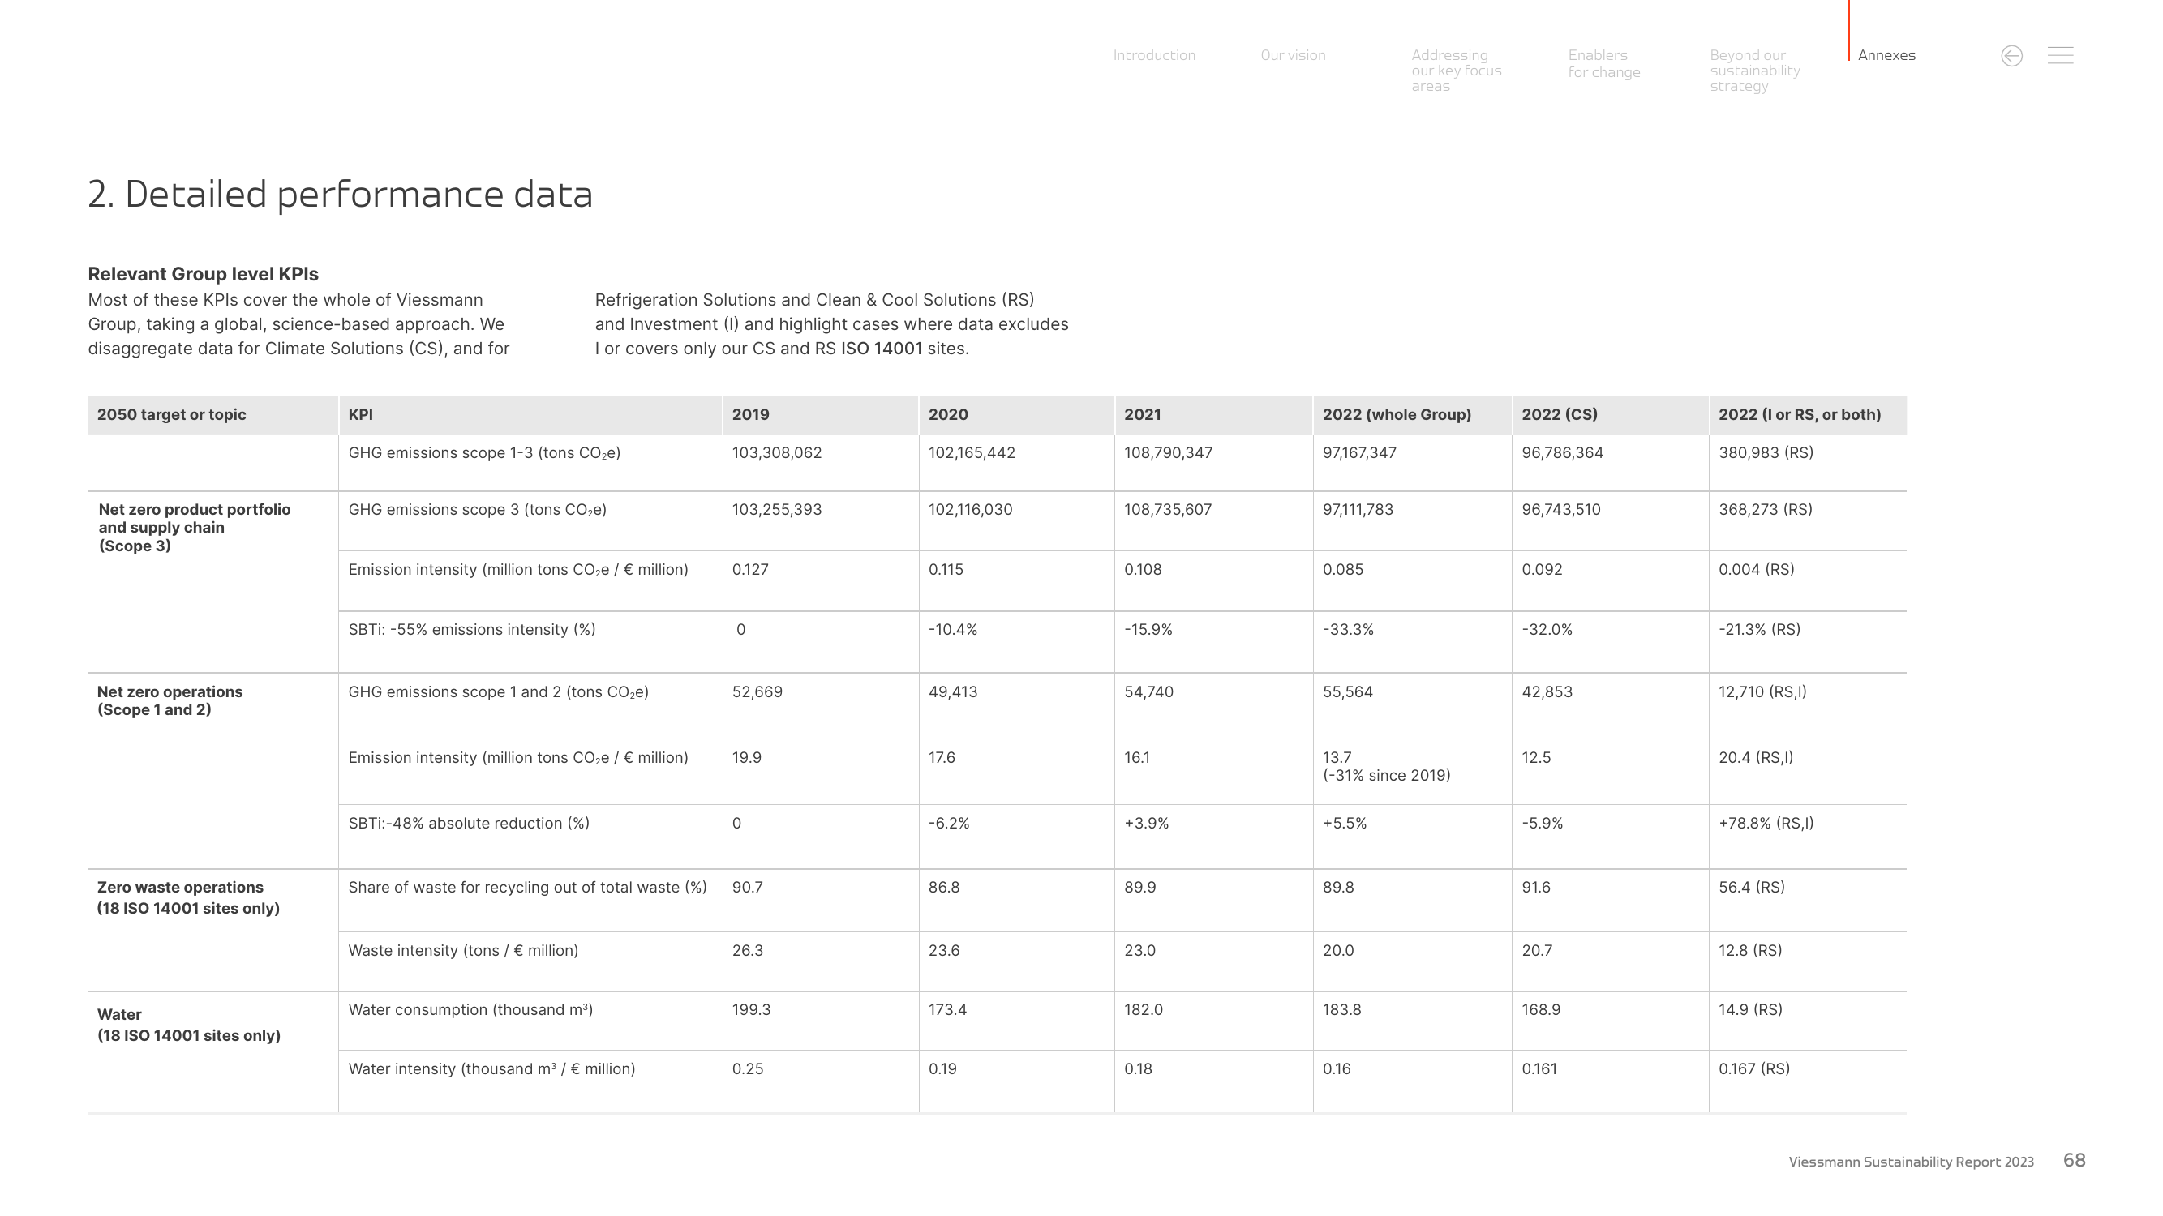Select the 'Zero waste operations' topic label
Image resolution: width=2163 pixels, height=1216 pixels.
188,898
